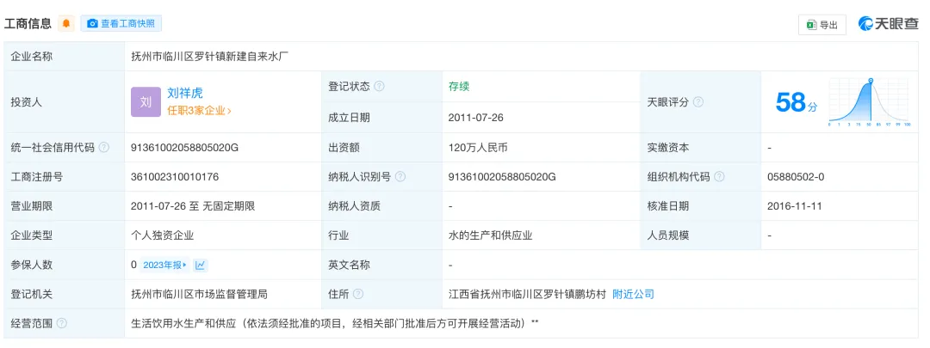Viewport: 930px width, 348px height.
Task: Click the purple 刘 avatar
Action: pos(146,102)
